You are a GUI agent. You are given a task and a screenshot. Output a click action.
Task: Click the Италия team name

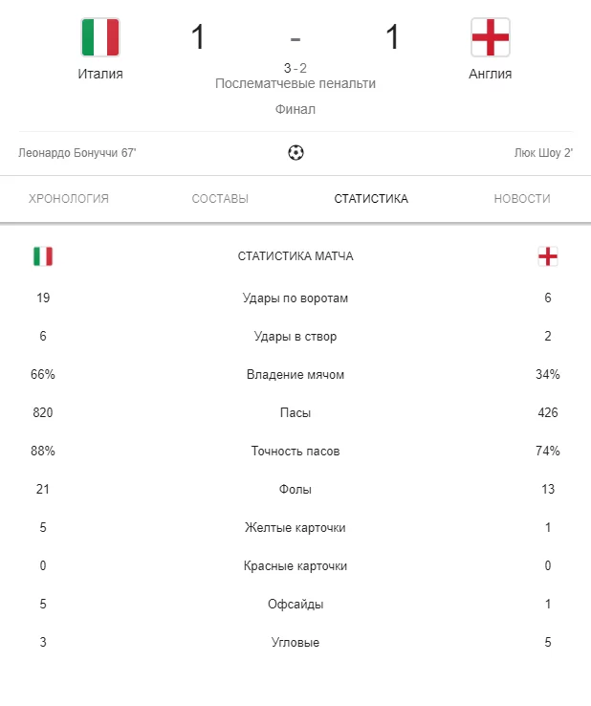click(100, 74)
